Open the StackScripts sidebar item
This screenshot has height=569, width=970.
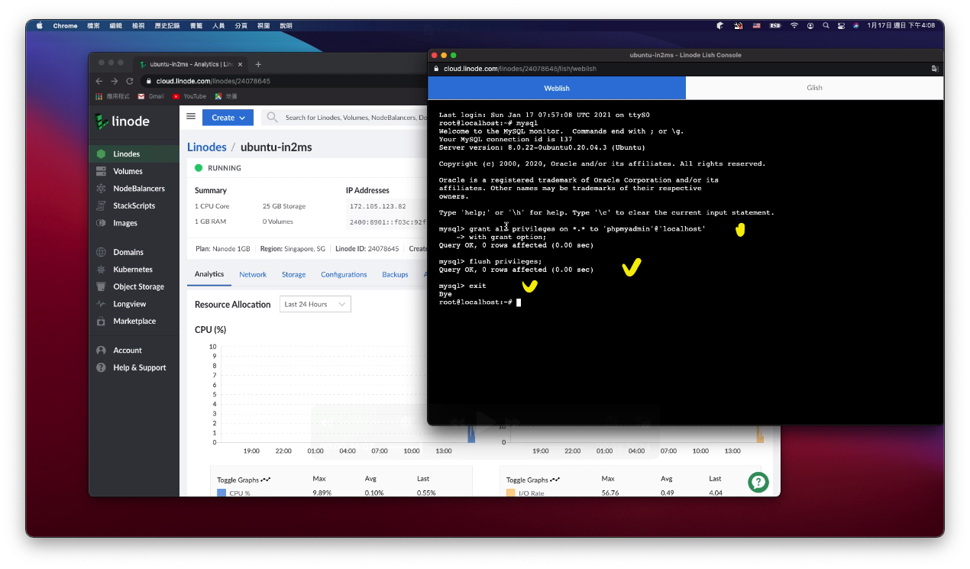pos(134,205)
